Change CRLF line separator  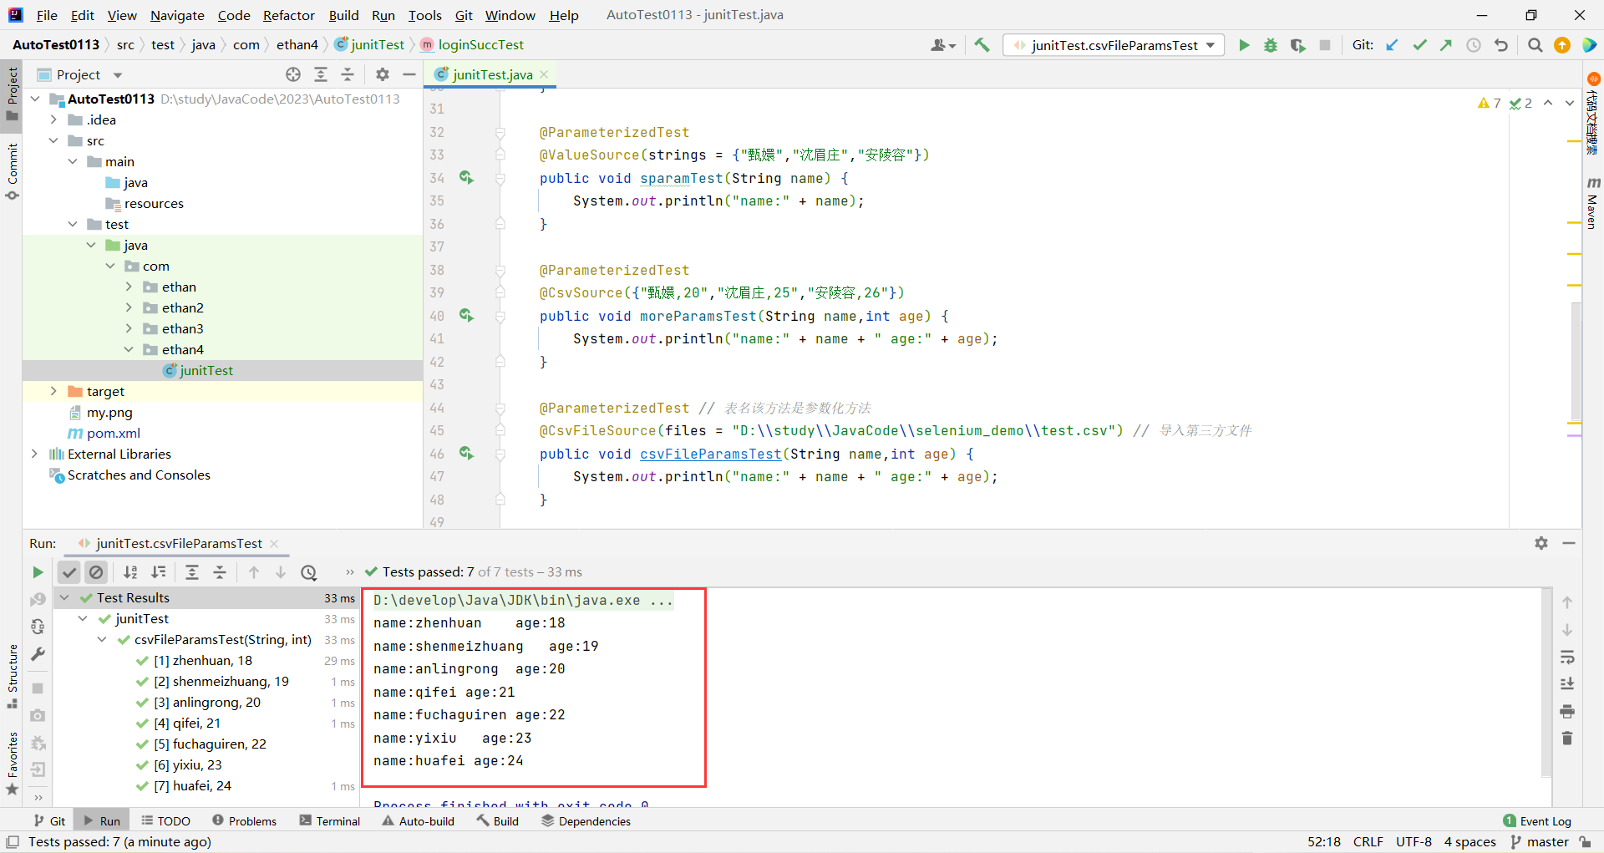(1368, 841)
